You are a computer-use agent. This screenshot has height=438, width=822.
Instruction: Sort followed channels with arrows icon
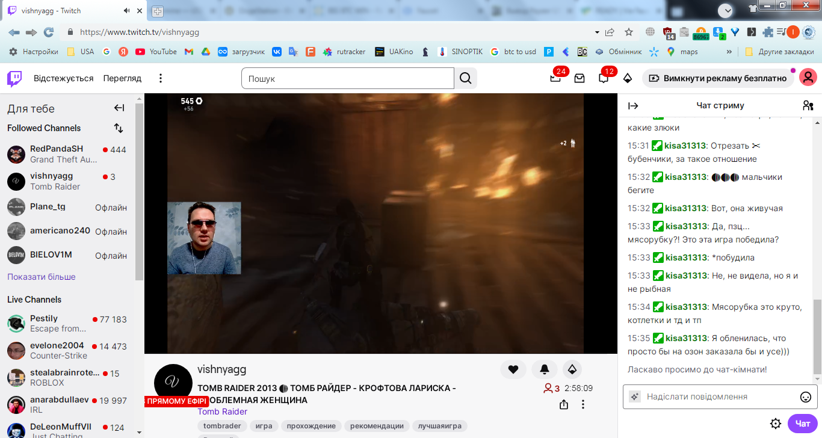[119, 128]
